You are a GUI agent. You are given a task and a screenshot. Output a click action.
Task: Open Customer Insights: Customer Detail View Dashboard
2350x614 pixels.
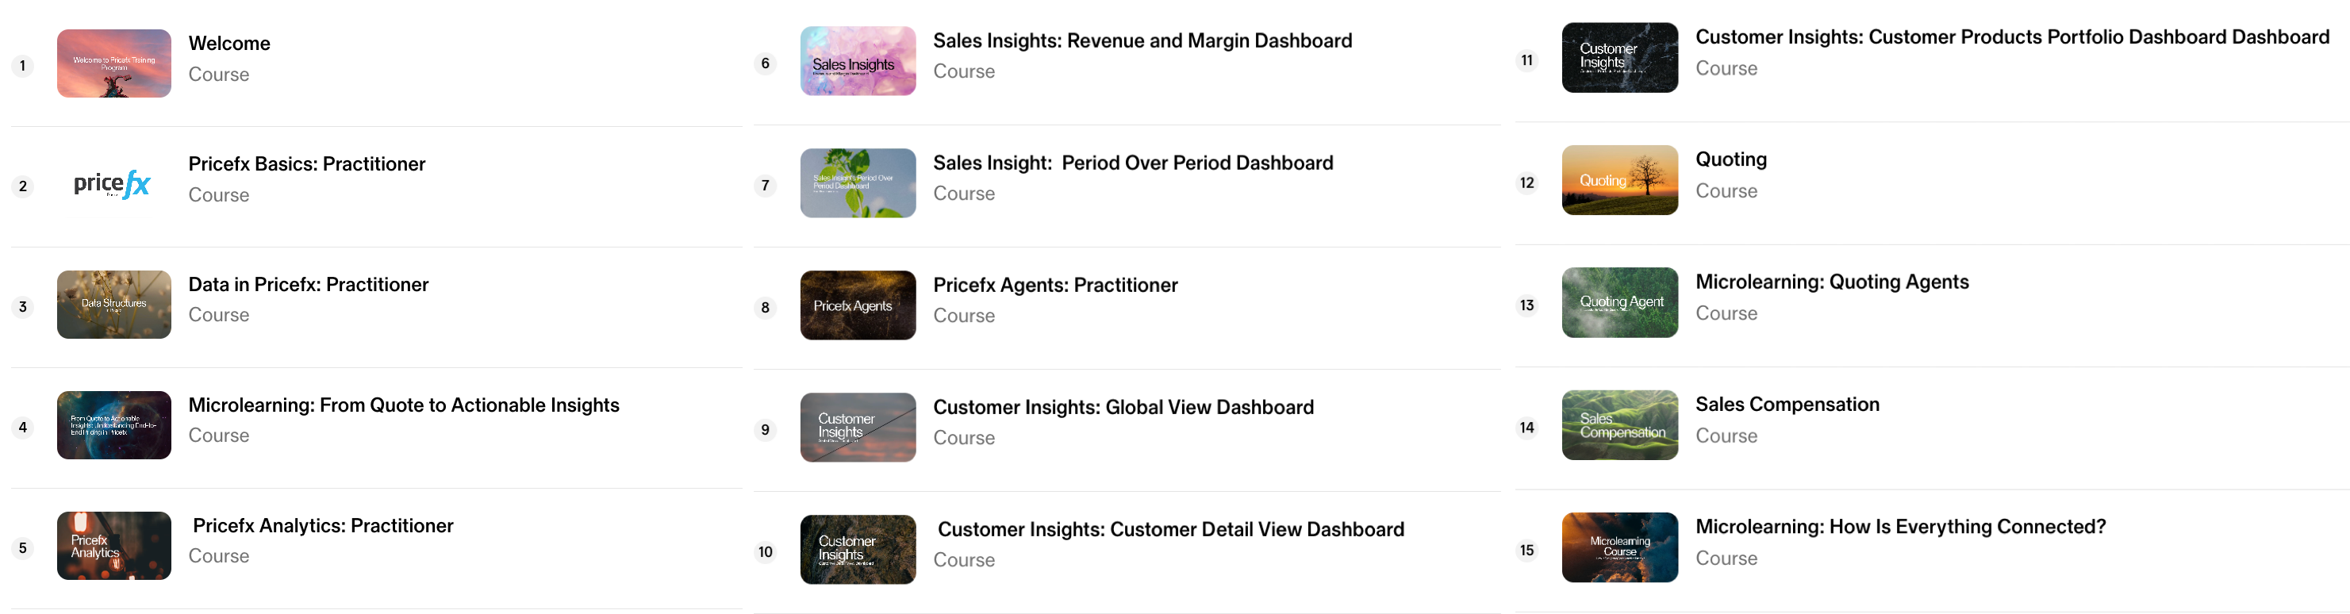coord(1170,530)
